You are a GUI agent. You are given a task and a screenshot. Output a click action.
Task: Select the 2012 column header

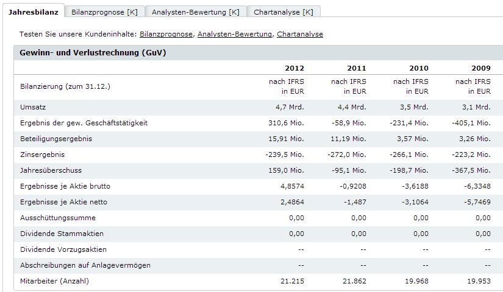(294, 68)
